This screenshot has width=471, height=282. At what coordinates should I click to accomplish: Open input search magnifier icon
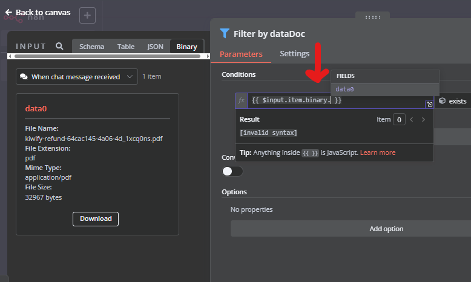(x=59, y=46)
